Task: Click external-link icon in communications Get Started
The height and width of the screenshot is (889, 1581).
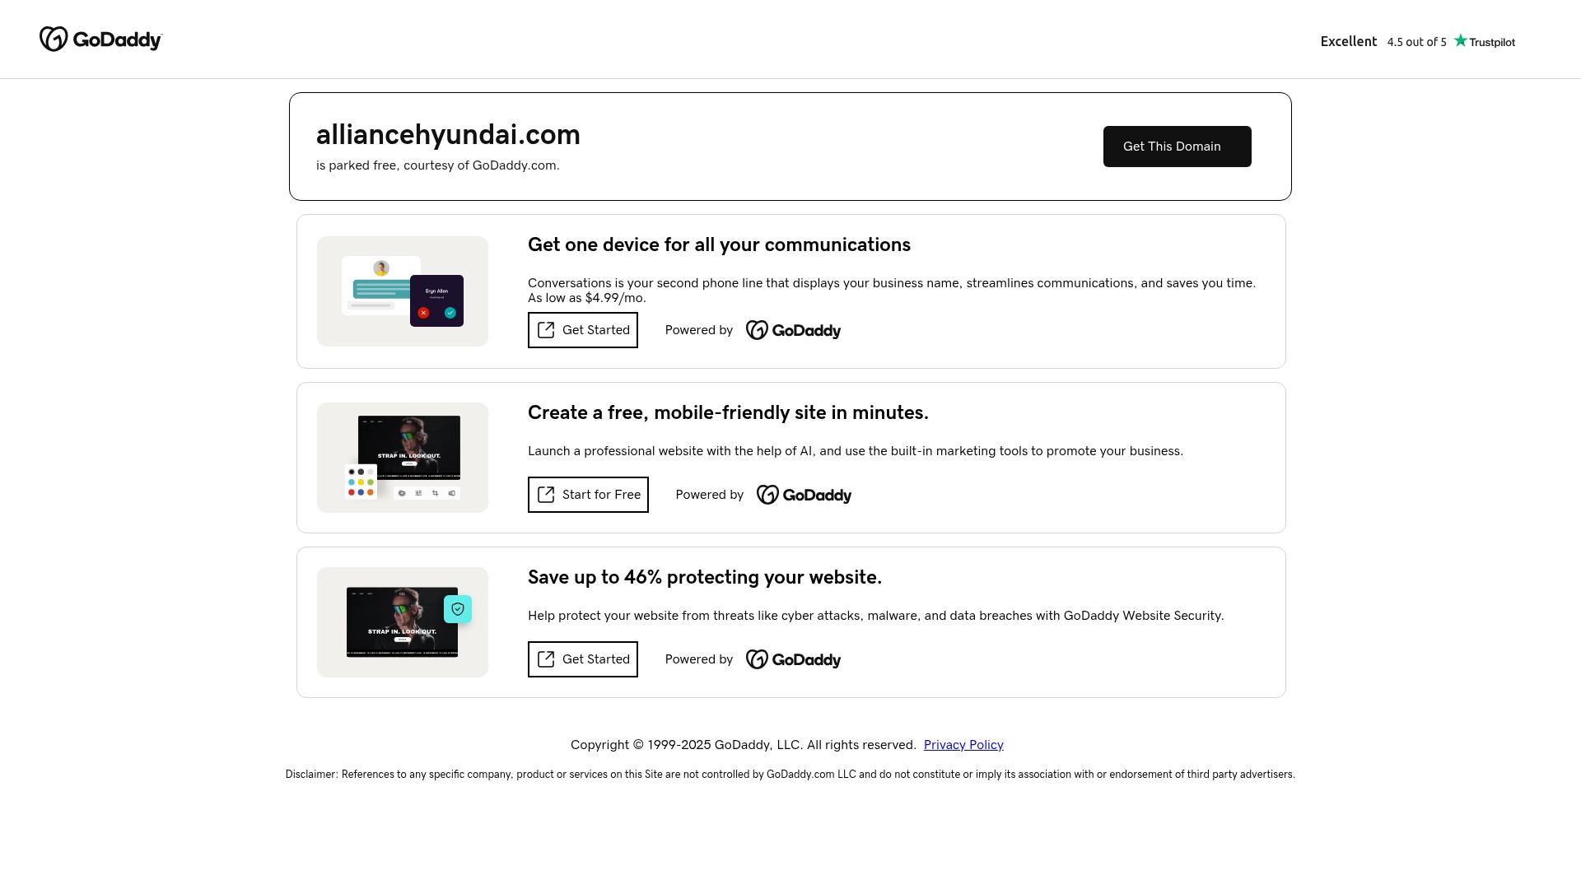Action: pyautogui.click(x=546, y=330)
